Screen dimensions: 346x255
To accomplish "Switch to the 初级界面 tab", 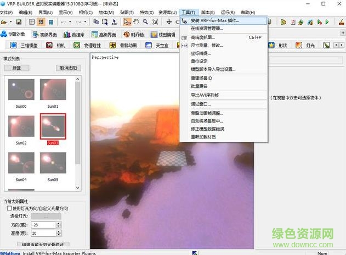I will point(44,35).
